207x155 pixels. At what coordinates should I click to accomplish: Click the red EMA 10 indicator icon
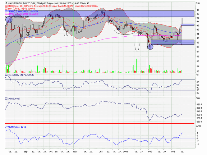click(7, 9)
